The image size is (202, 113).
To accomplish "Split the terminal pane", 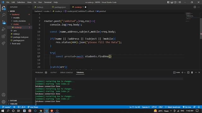I will point(188,73).
